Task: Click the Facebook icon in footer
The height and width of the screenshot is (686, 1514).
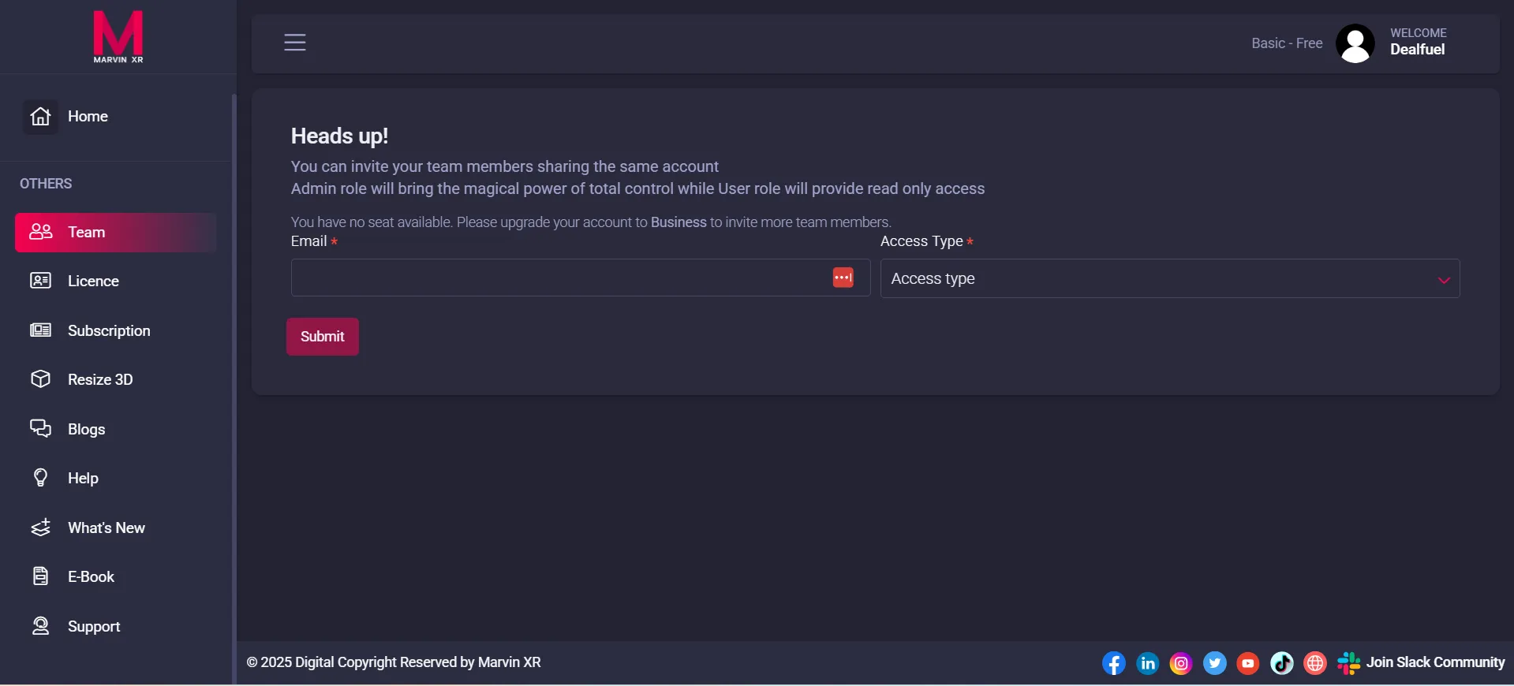Action: [1113, 663]
